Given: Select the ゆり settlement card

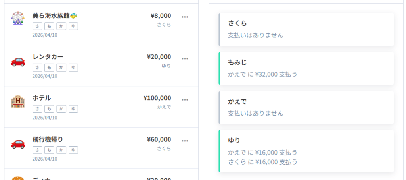Looking at the screenshot, I should click(306, 151).
